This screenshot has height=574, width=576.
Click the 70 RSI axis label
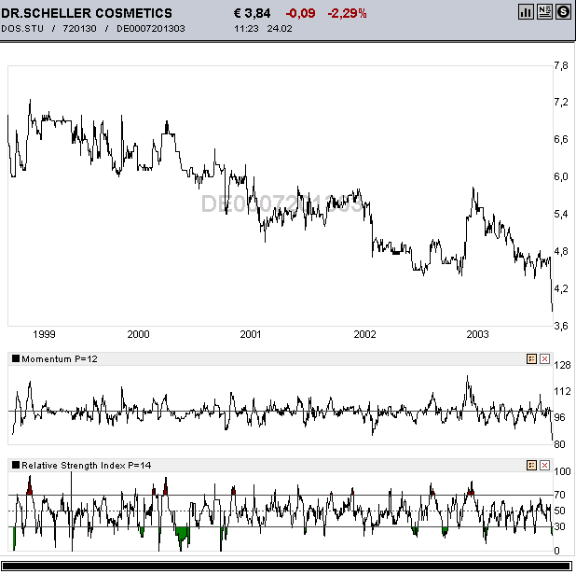tap(559, 495)
